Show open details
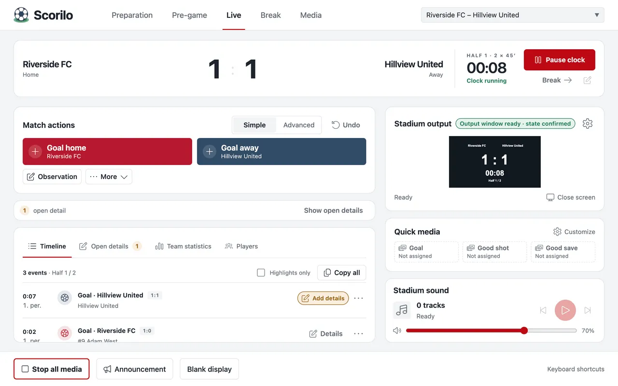 [333, 210]
